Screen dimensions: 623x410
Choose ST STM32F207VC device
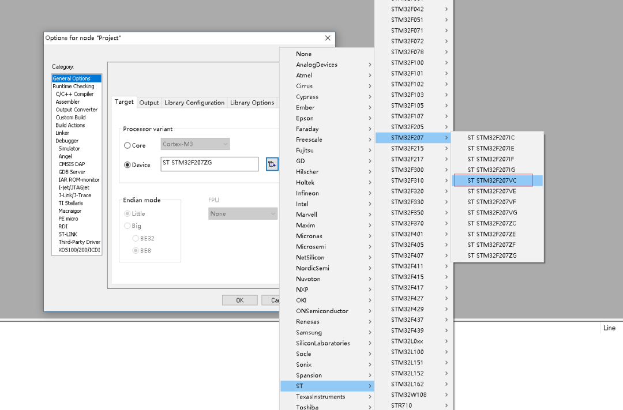tap(498, 180)
